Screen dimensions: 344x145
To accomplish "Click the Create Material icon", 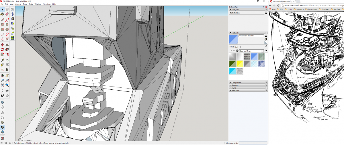I will coord(266,39).
